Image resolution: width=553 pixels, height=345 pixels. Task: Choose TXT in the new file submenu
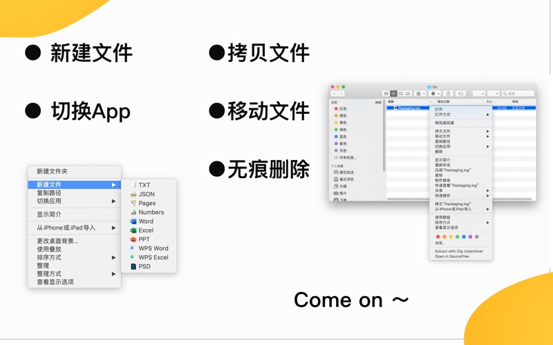(149, 185)
